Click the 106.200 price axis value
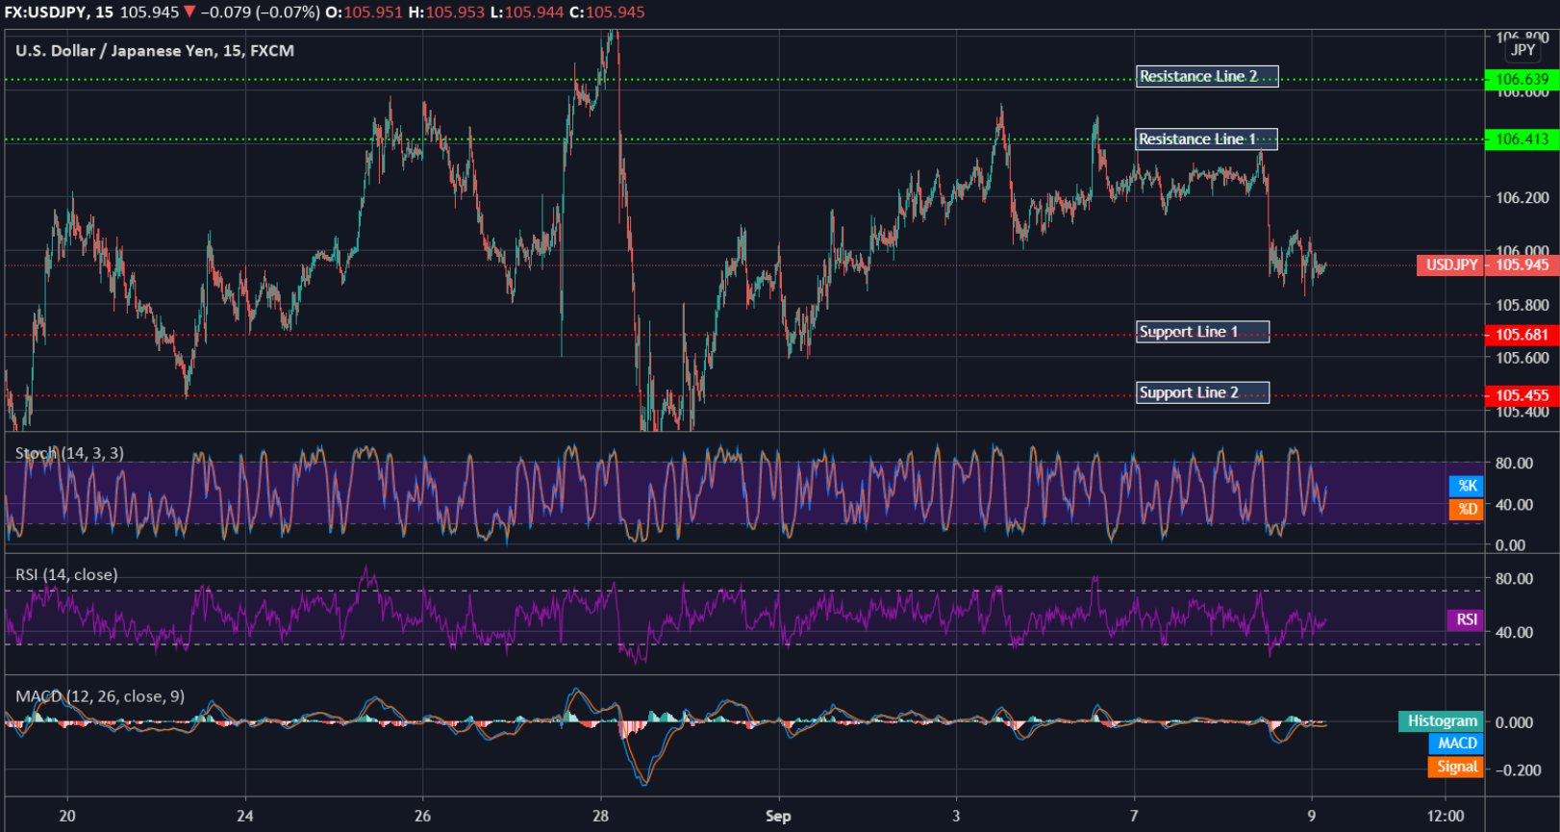 (x=1522, y=197)
